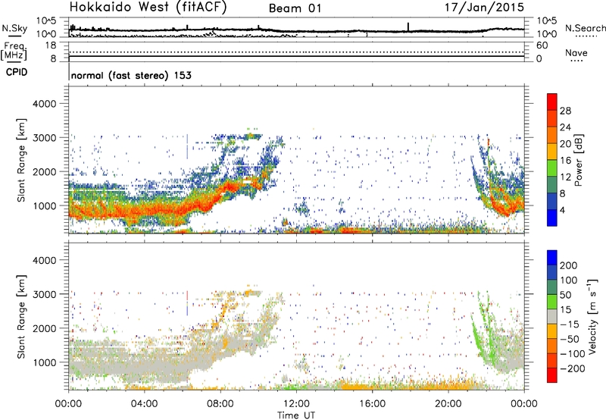Screen dimensions: 606x420
Task: Click the '1000' tick on the velocity panel
Action: (45, 362)
